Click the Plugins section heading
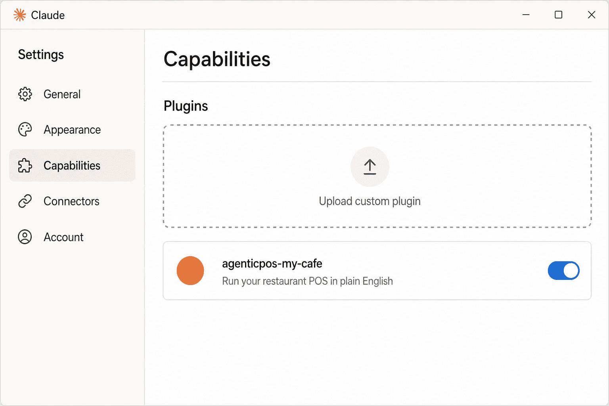The image size is (609, 406). coord(186,106)
